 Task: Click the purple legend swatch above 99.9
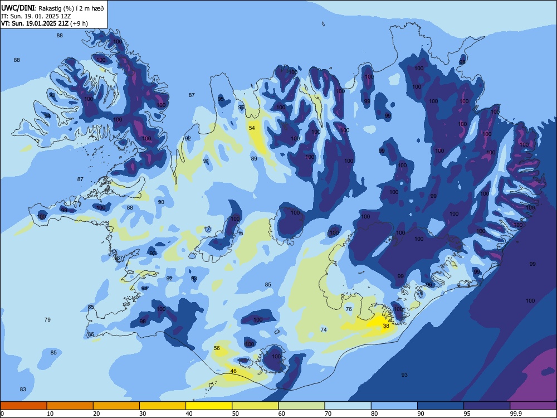coord(533,406)
